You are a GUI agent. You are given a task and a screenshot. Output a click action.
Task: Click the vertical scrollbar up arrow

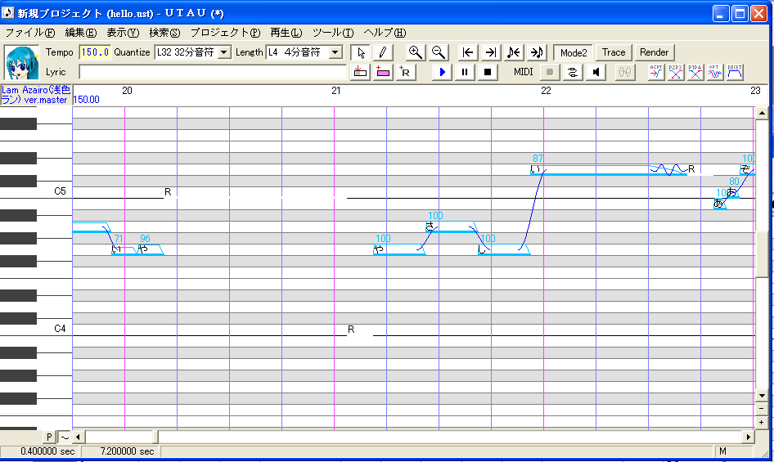tap(762, 113)
